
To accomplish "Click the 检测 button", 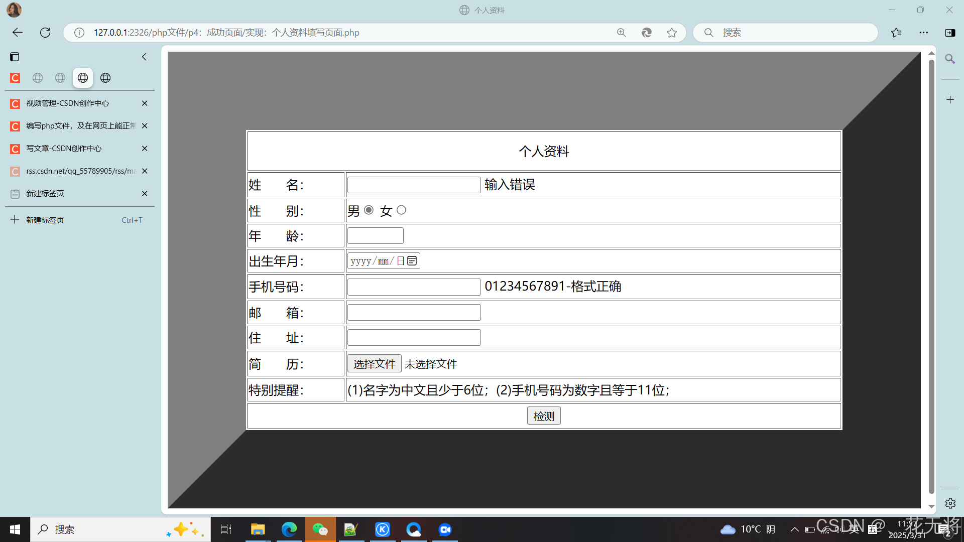I will 543,416.
